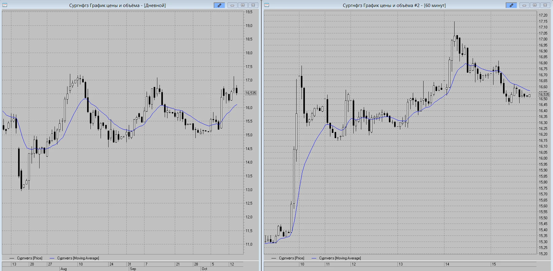The width and height of the screenshot is (553, 271).
Task: Click the 'Oct' month label on daily time axis
Action: point(204,269)
